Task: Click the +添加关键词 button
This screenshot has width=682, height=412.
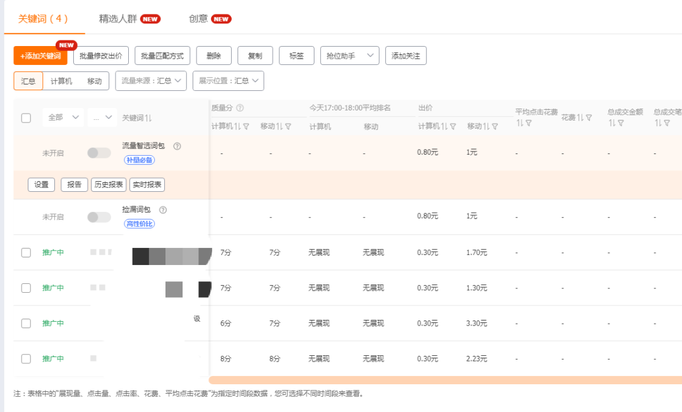Action: (x=39, y=56)
